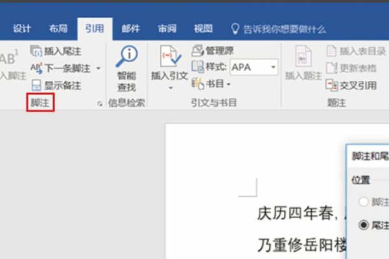Click the 更新表格 text label

pyautogui.click(x=358, y=68)
